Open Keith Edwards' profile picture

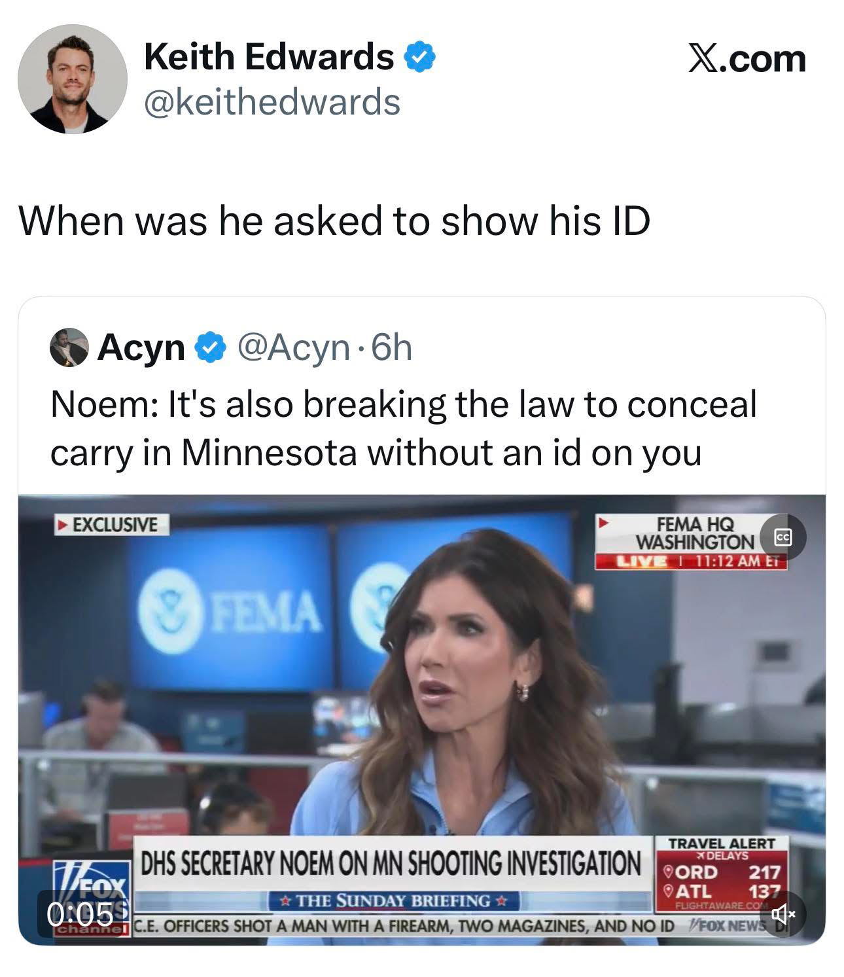(x=72, y=79)
